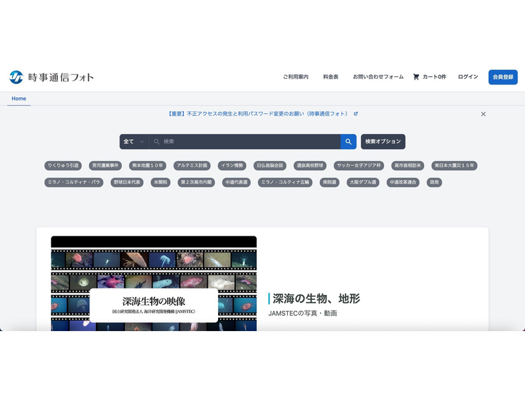Select the 野球日本代表 tag
The width and height of the screenshot is (525, 394).
(x=127, y=182)
